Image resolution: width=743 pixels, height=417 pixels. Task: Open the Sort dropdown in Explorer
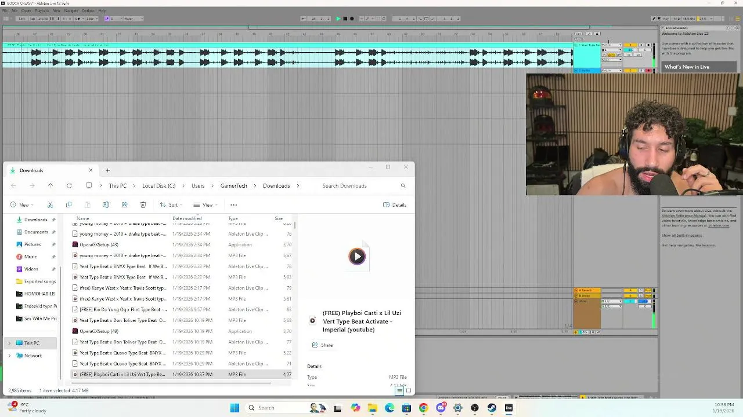click(171, 204)
